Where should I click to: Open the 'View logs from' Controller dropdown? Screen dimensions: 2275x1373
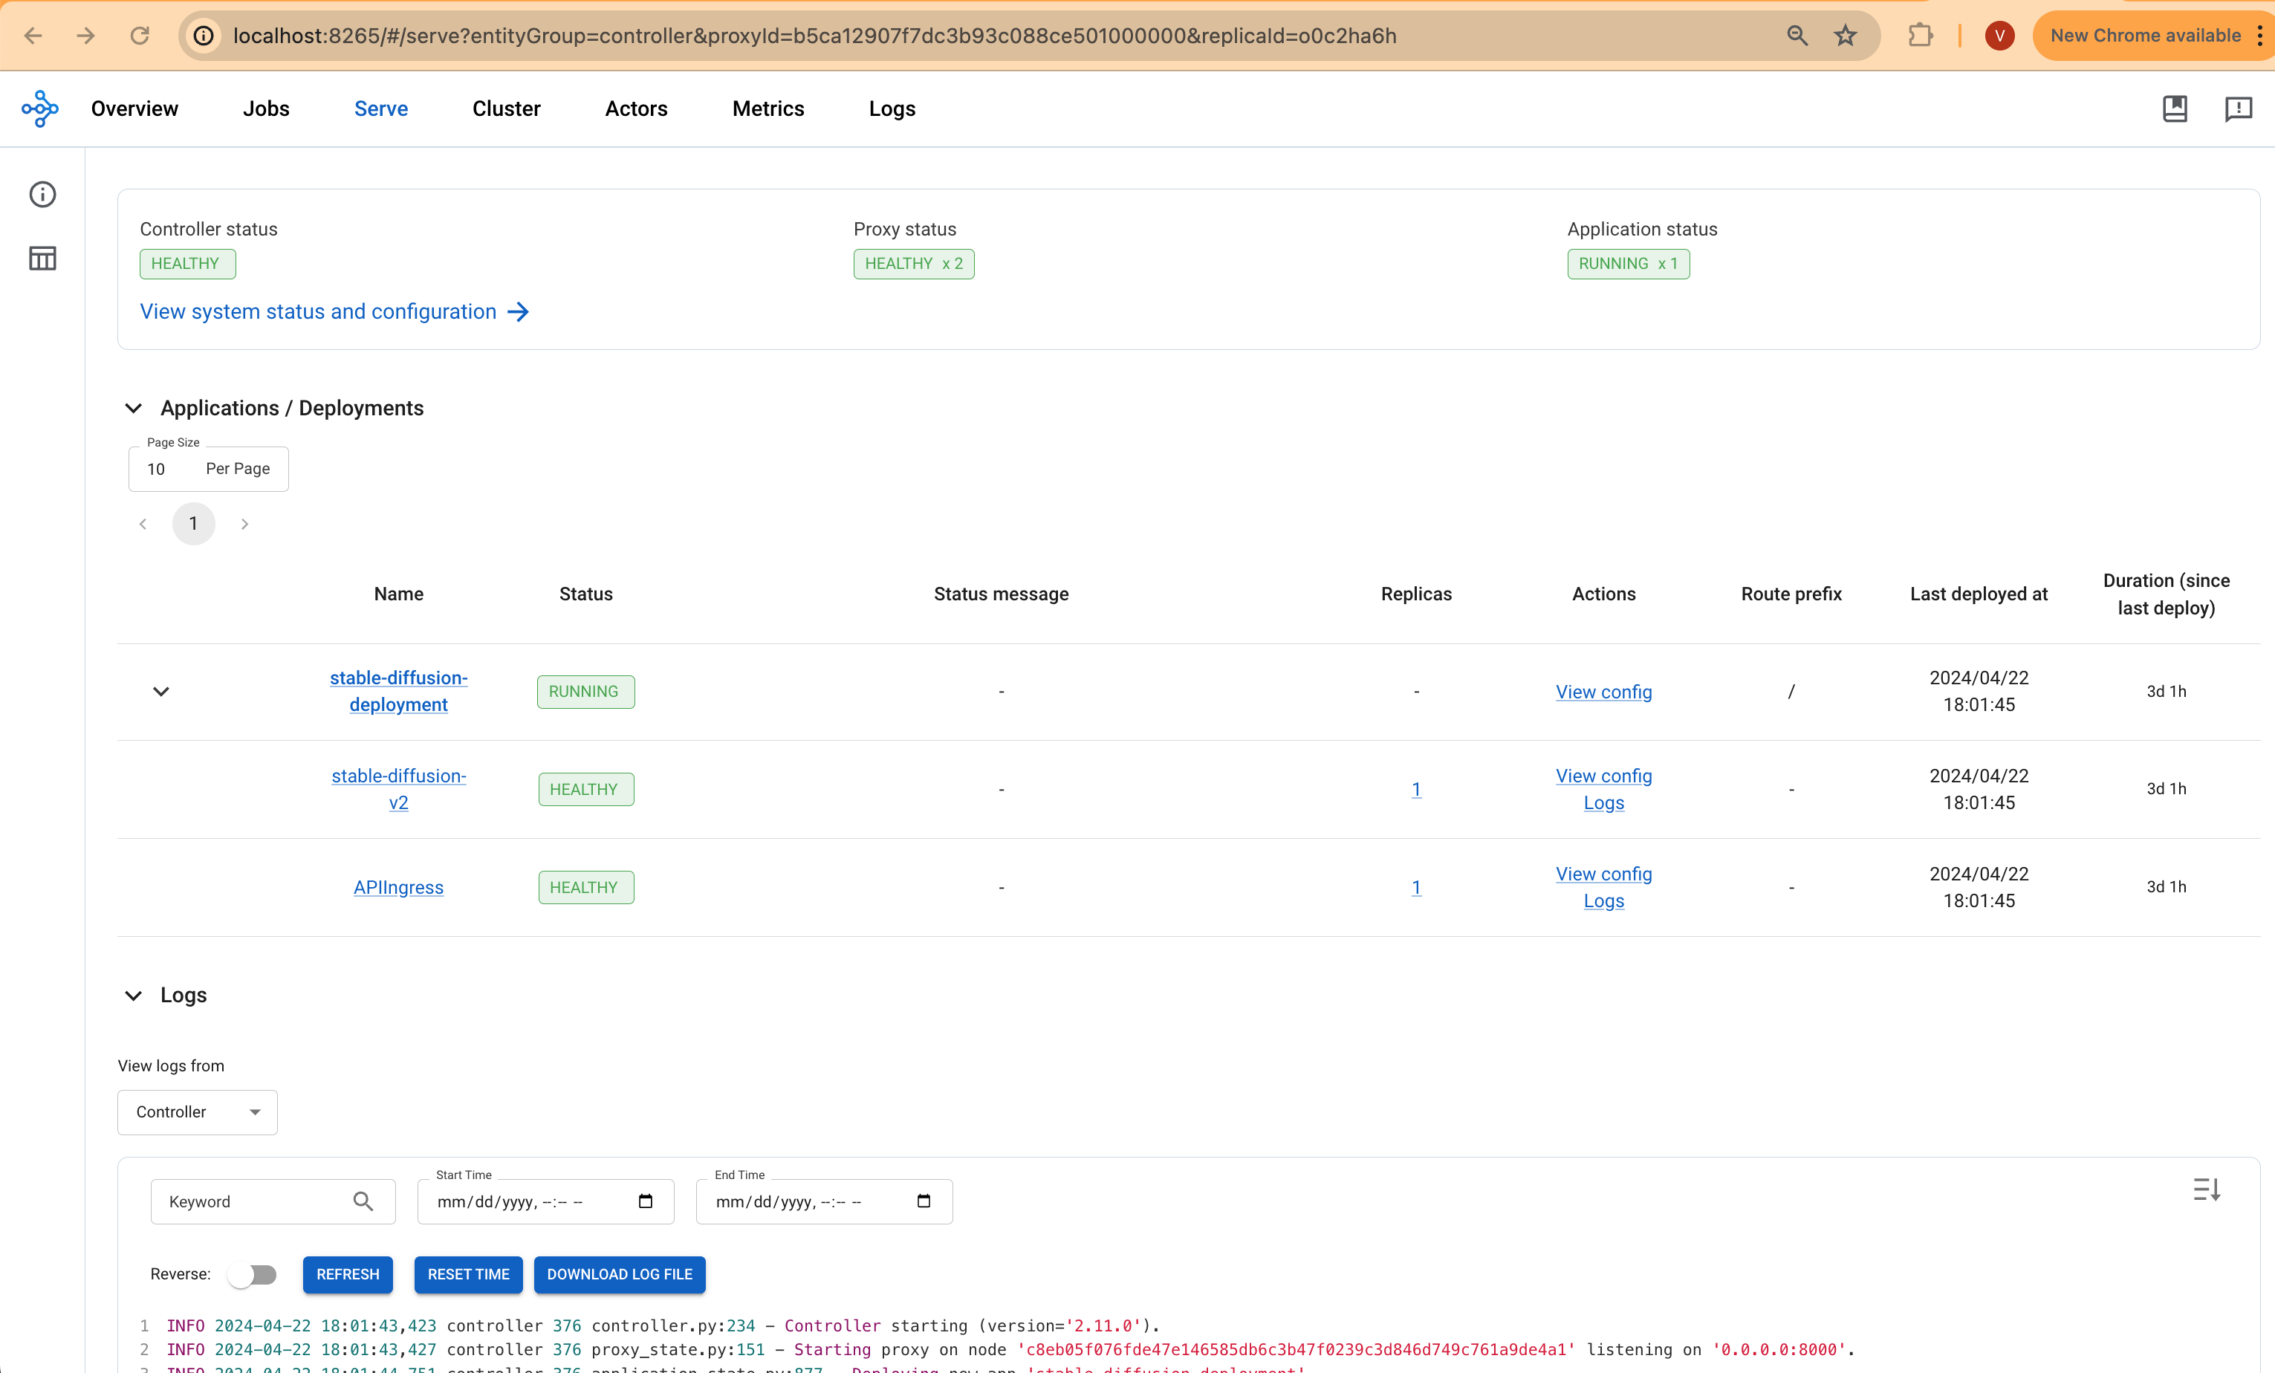point(197,1111)
